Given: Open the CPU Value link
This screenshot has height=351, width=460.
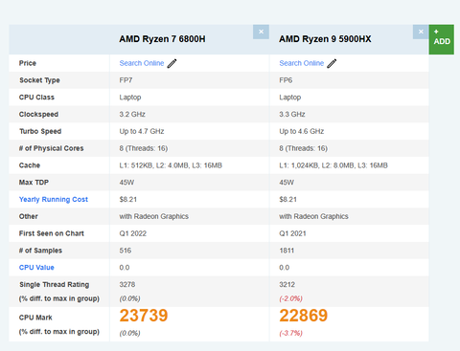Looking at the screenshot, I should (36, 268).
